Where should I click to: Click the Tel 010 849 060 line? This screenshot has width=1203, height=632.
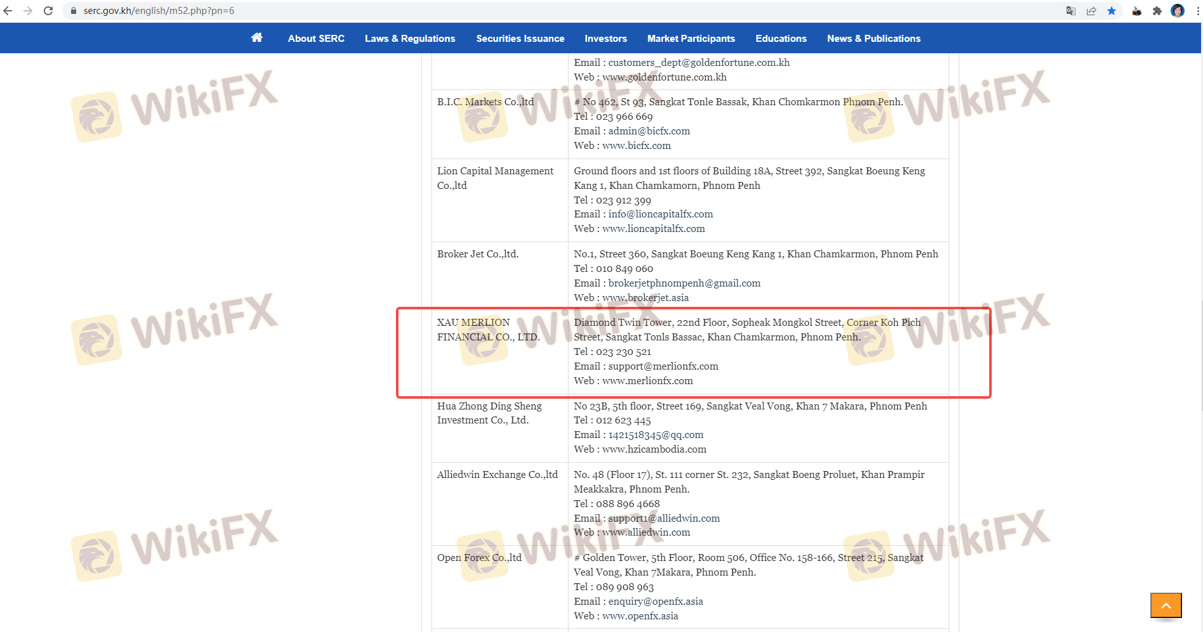click(x=614, y=269)
